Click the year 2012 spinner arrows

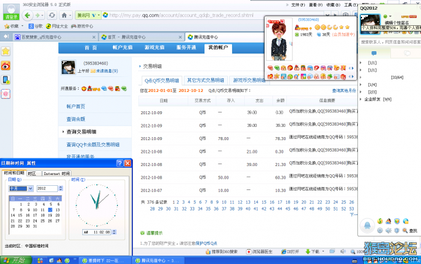pos(60,188)
